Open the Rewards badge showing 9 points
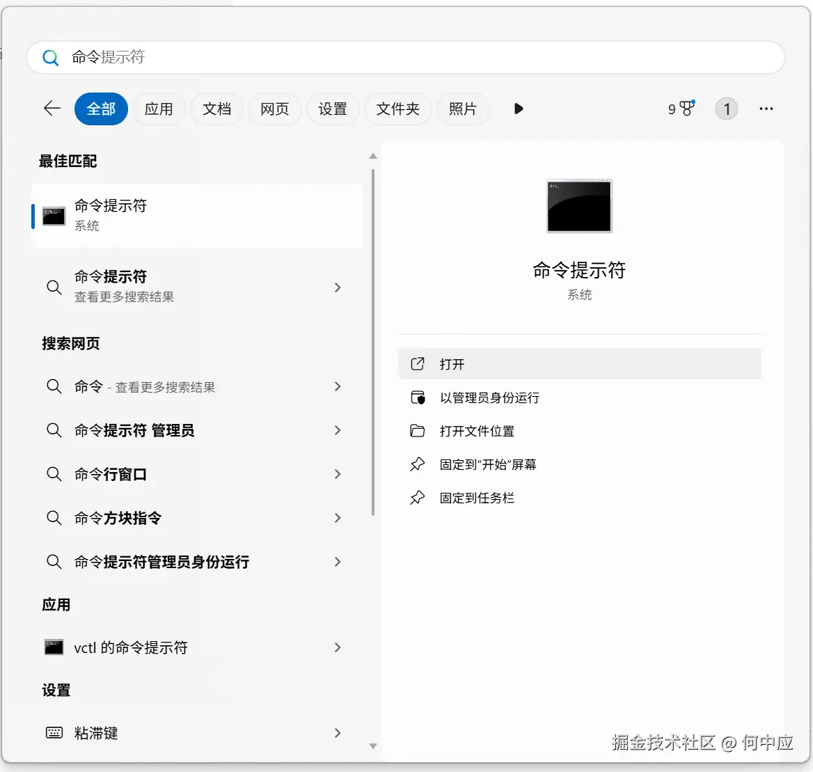The image size is (813, 772). coord(680,109)
